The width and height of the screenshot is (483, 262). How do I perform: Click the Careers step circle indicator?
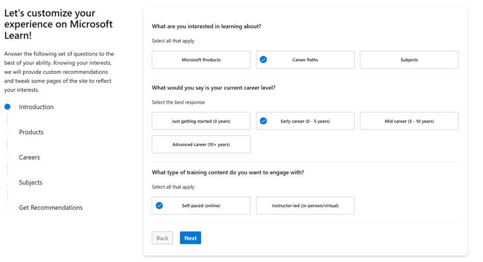pyautogui.click(x=7, y=157)
